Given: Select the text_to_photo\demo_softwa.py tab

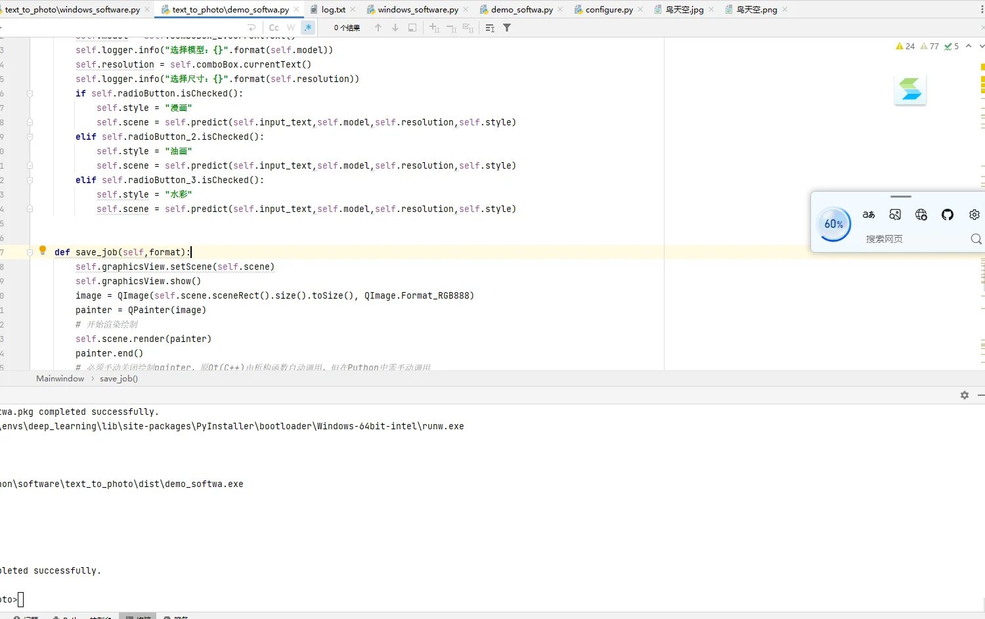Looking at the screenshot, I should pyautogui.click(x=230, y=10).
